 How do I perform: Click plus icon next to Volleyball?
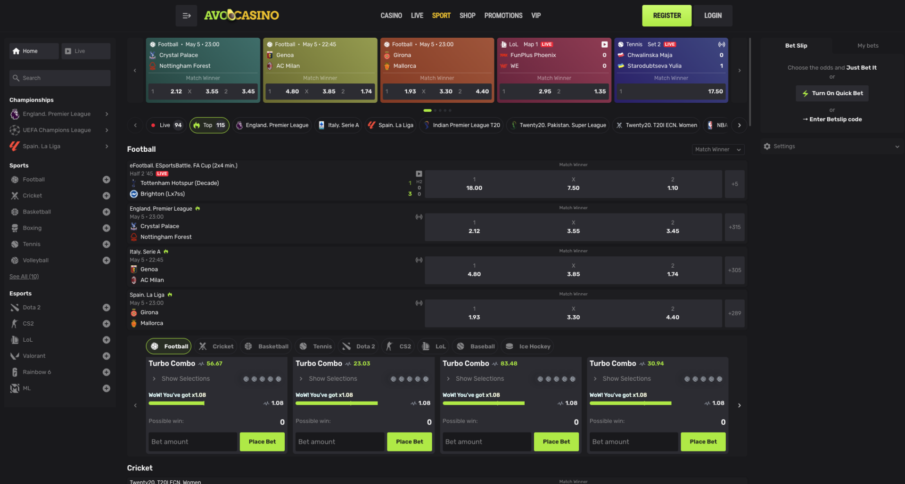pos(107,260)
